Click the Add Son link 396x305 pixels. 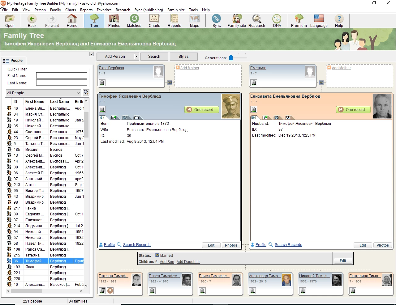[x=167, y=261]
